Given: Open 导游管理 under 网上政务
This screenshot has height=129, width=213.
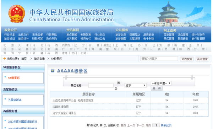Looking at the screenshot, I should click(x=169, y=35).
